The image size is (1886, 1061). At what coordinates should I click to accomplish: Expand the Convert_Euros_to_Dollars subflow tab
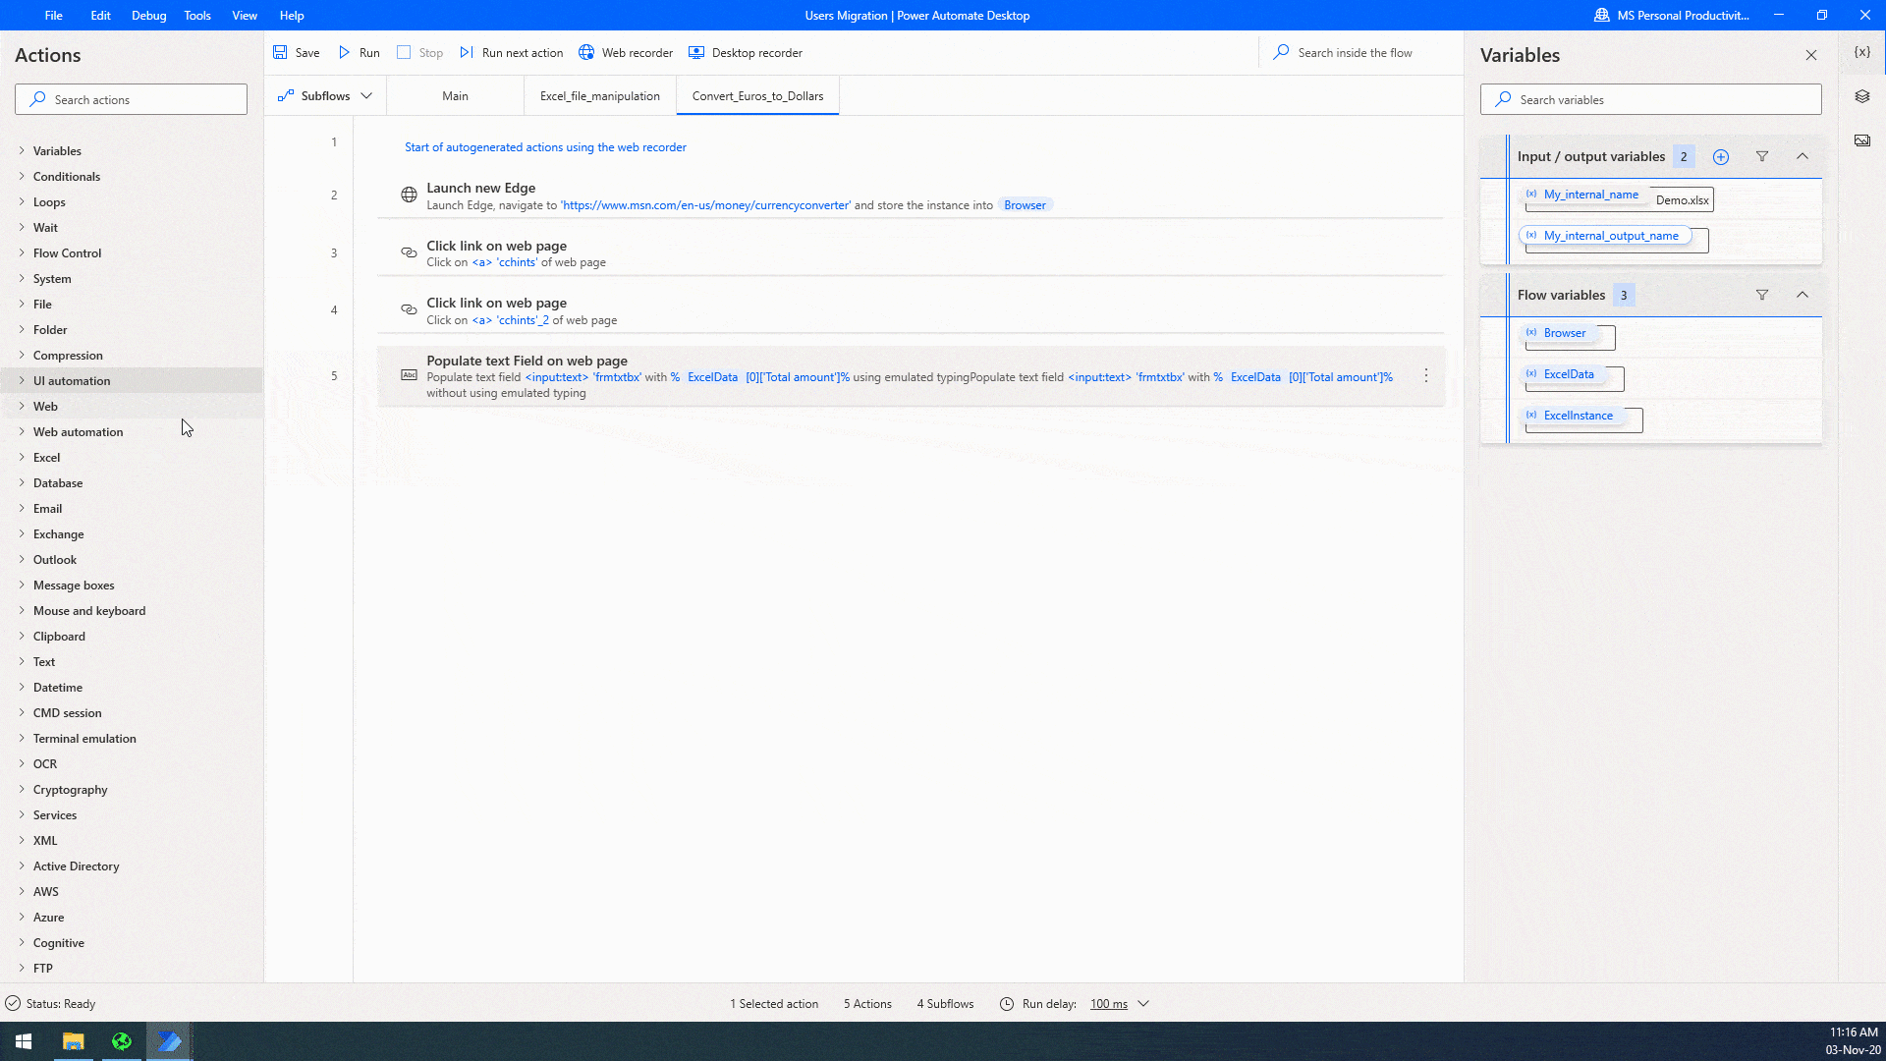[x=757, y=96]
